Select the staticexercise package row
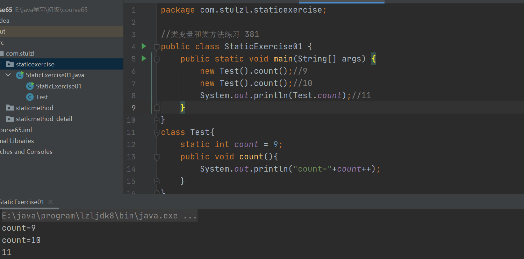This screenshot has height=259, width=524. 62,64
